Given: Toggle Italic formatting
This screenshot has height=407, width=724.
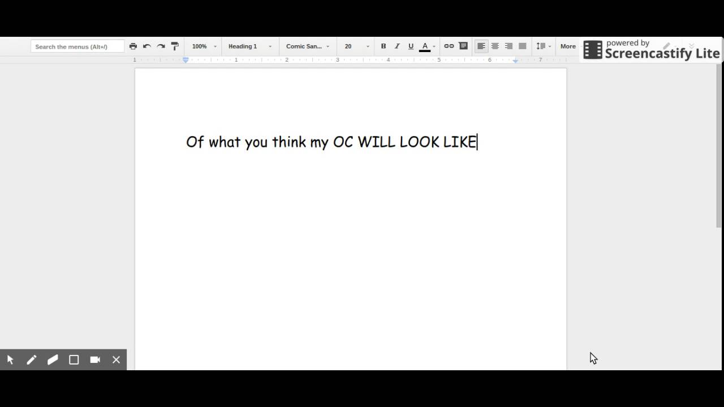Looking at the screenshot, I should point(397,46).
